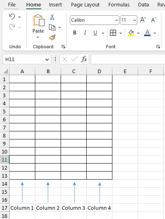The image size is (165, 219).
Task: Click the Insert Function fx icon
Action: (x=84, y=59)
